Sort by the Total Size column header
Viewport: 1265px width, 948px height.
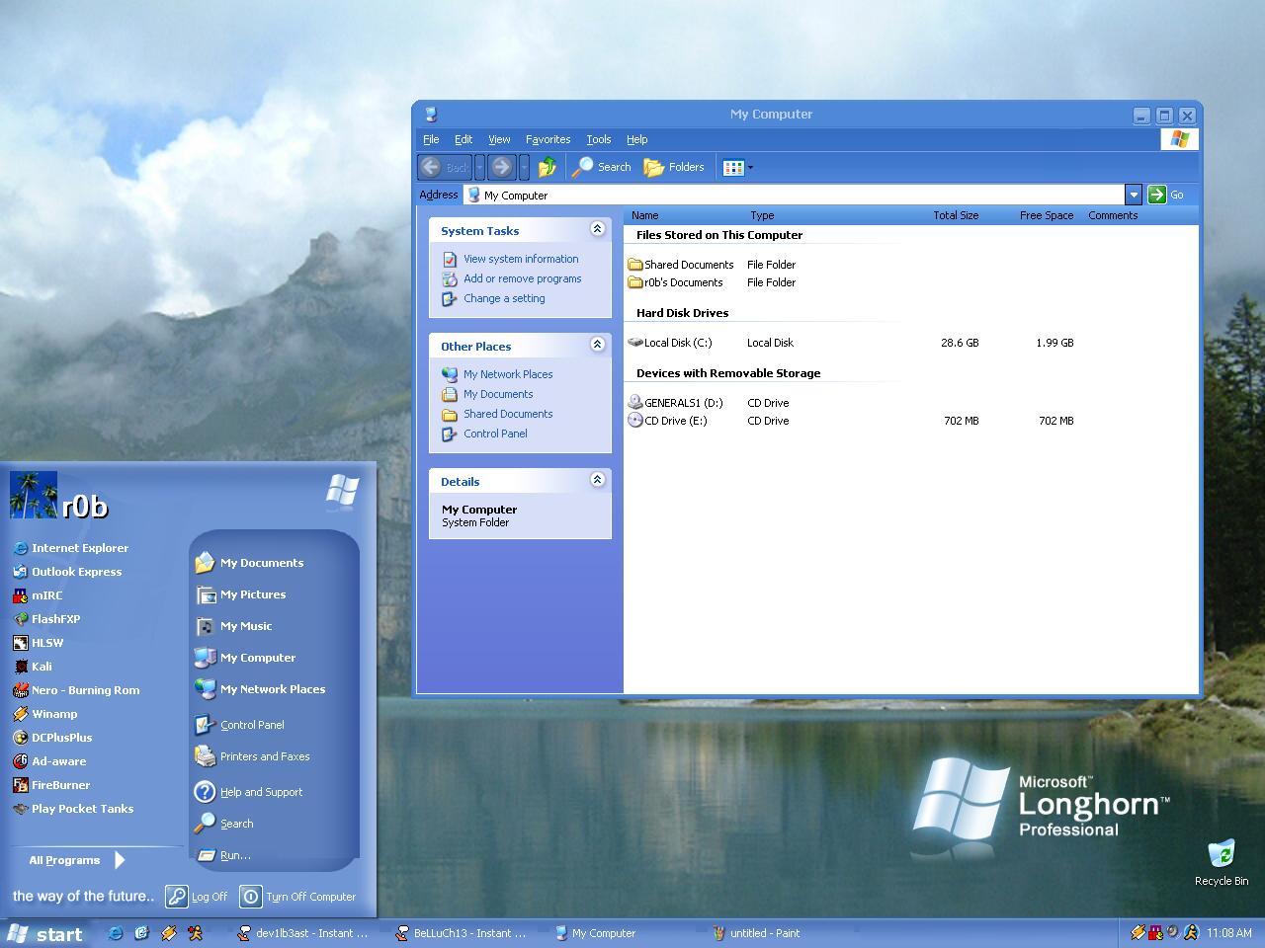tap(956, 215)
